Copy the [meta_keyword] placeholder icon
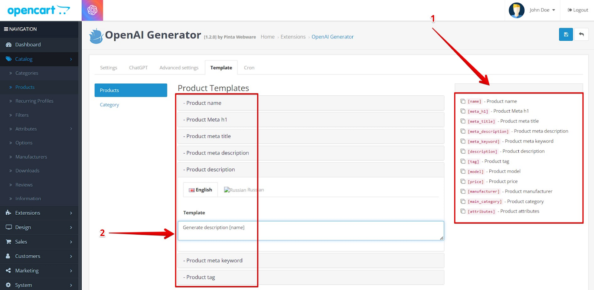594x290 pixels. pyautogui.click(x=463, y=141)
